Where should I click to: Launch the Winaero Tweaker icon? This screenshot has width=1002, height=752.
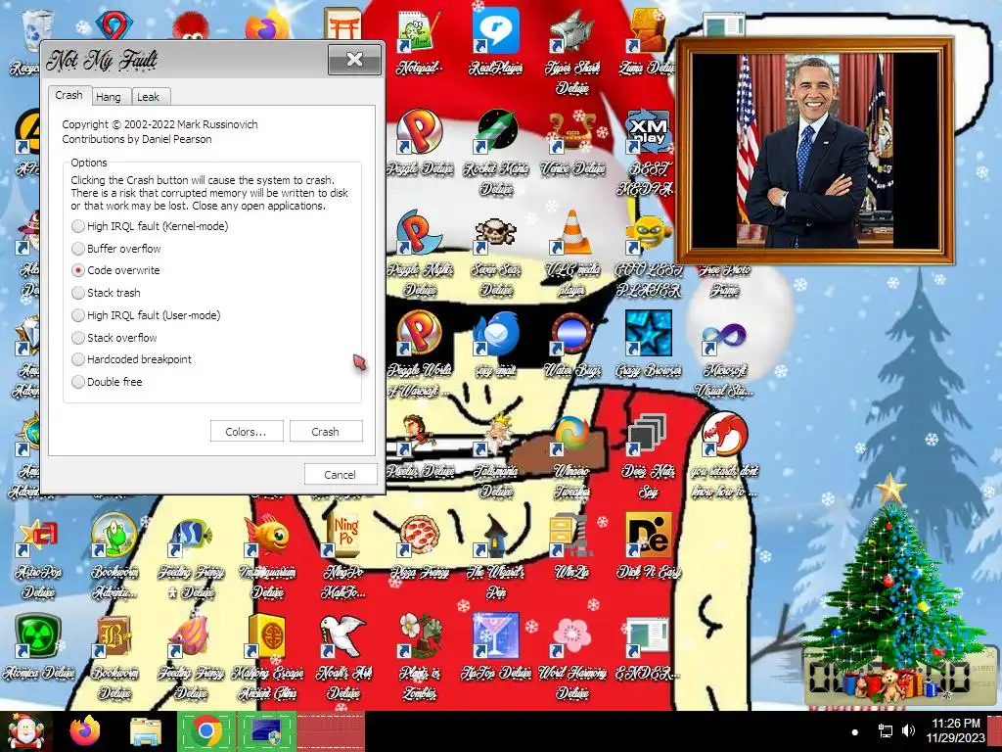coord(572,456)
